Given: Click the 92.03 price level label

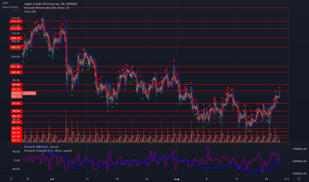Looking at the screenshot, I should [x=16, y=103].
